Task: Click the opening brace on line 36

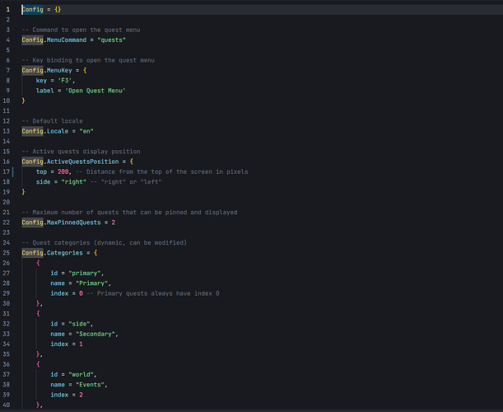Action: tap(38, 364)
